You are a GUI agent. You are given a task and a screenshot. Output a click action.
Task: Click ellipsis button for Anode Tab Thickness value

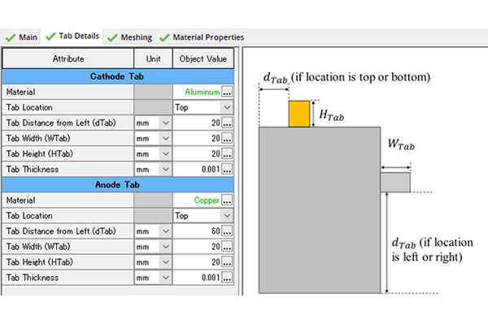(227, 278)
